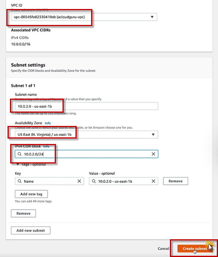Click Add new subnet
Screen dimensions: 218x257
coord(31,231)
